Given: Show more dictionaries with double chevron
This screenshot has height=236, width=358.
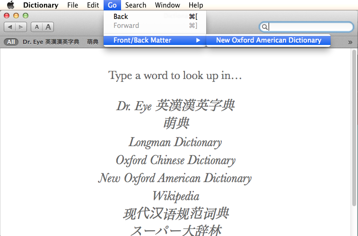Looking at the screenshot, I should pos(350,42).
